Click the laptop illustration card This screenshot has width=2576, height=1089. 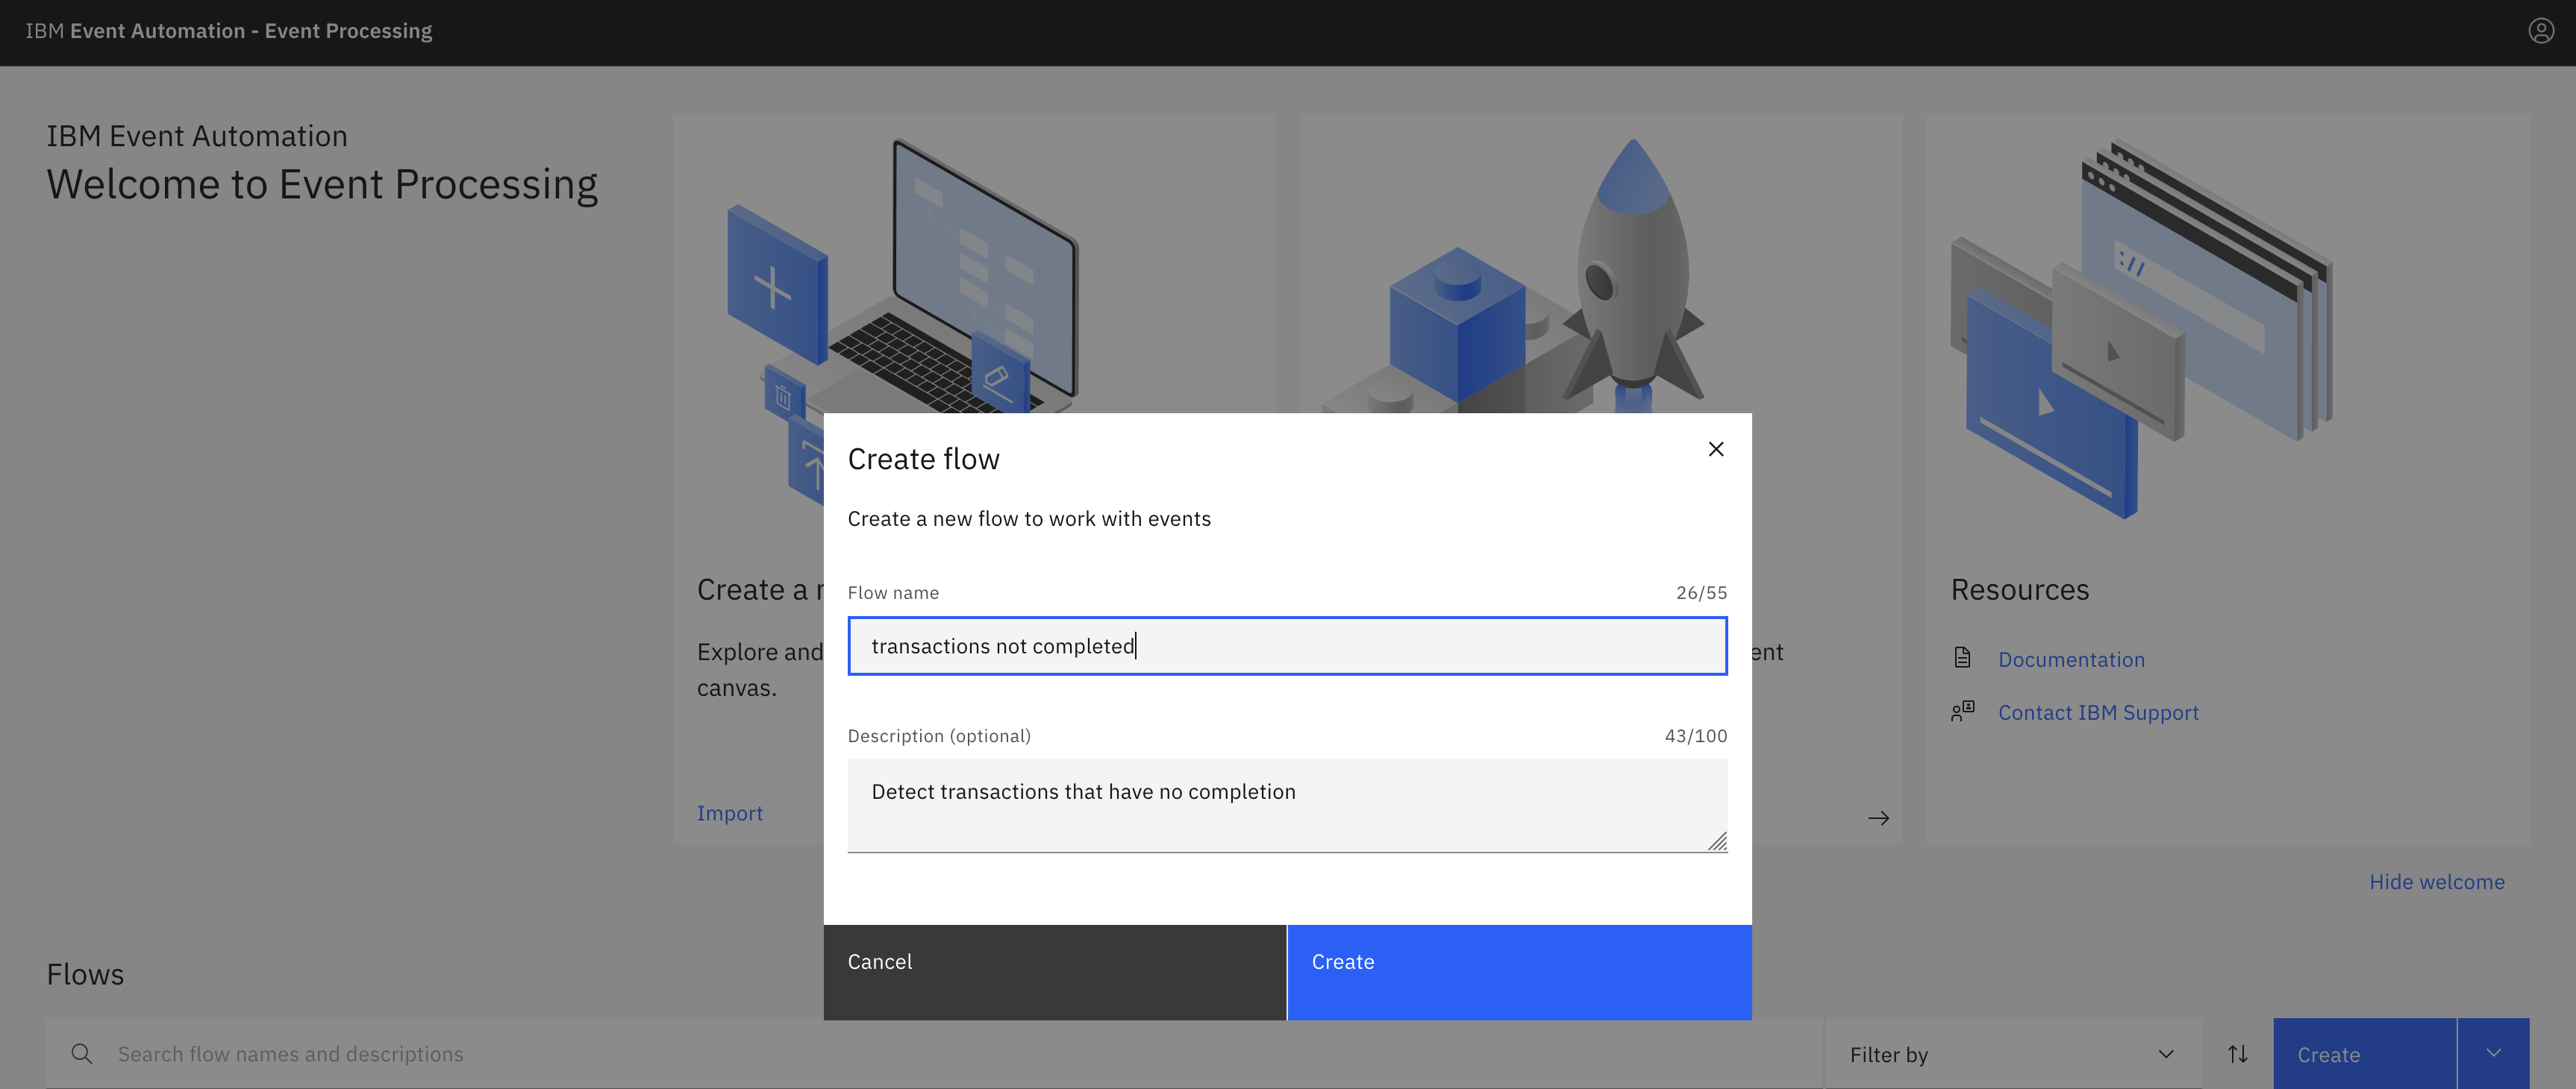(975, 265)
